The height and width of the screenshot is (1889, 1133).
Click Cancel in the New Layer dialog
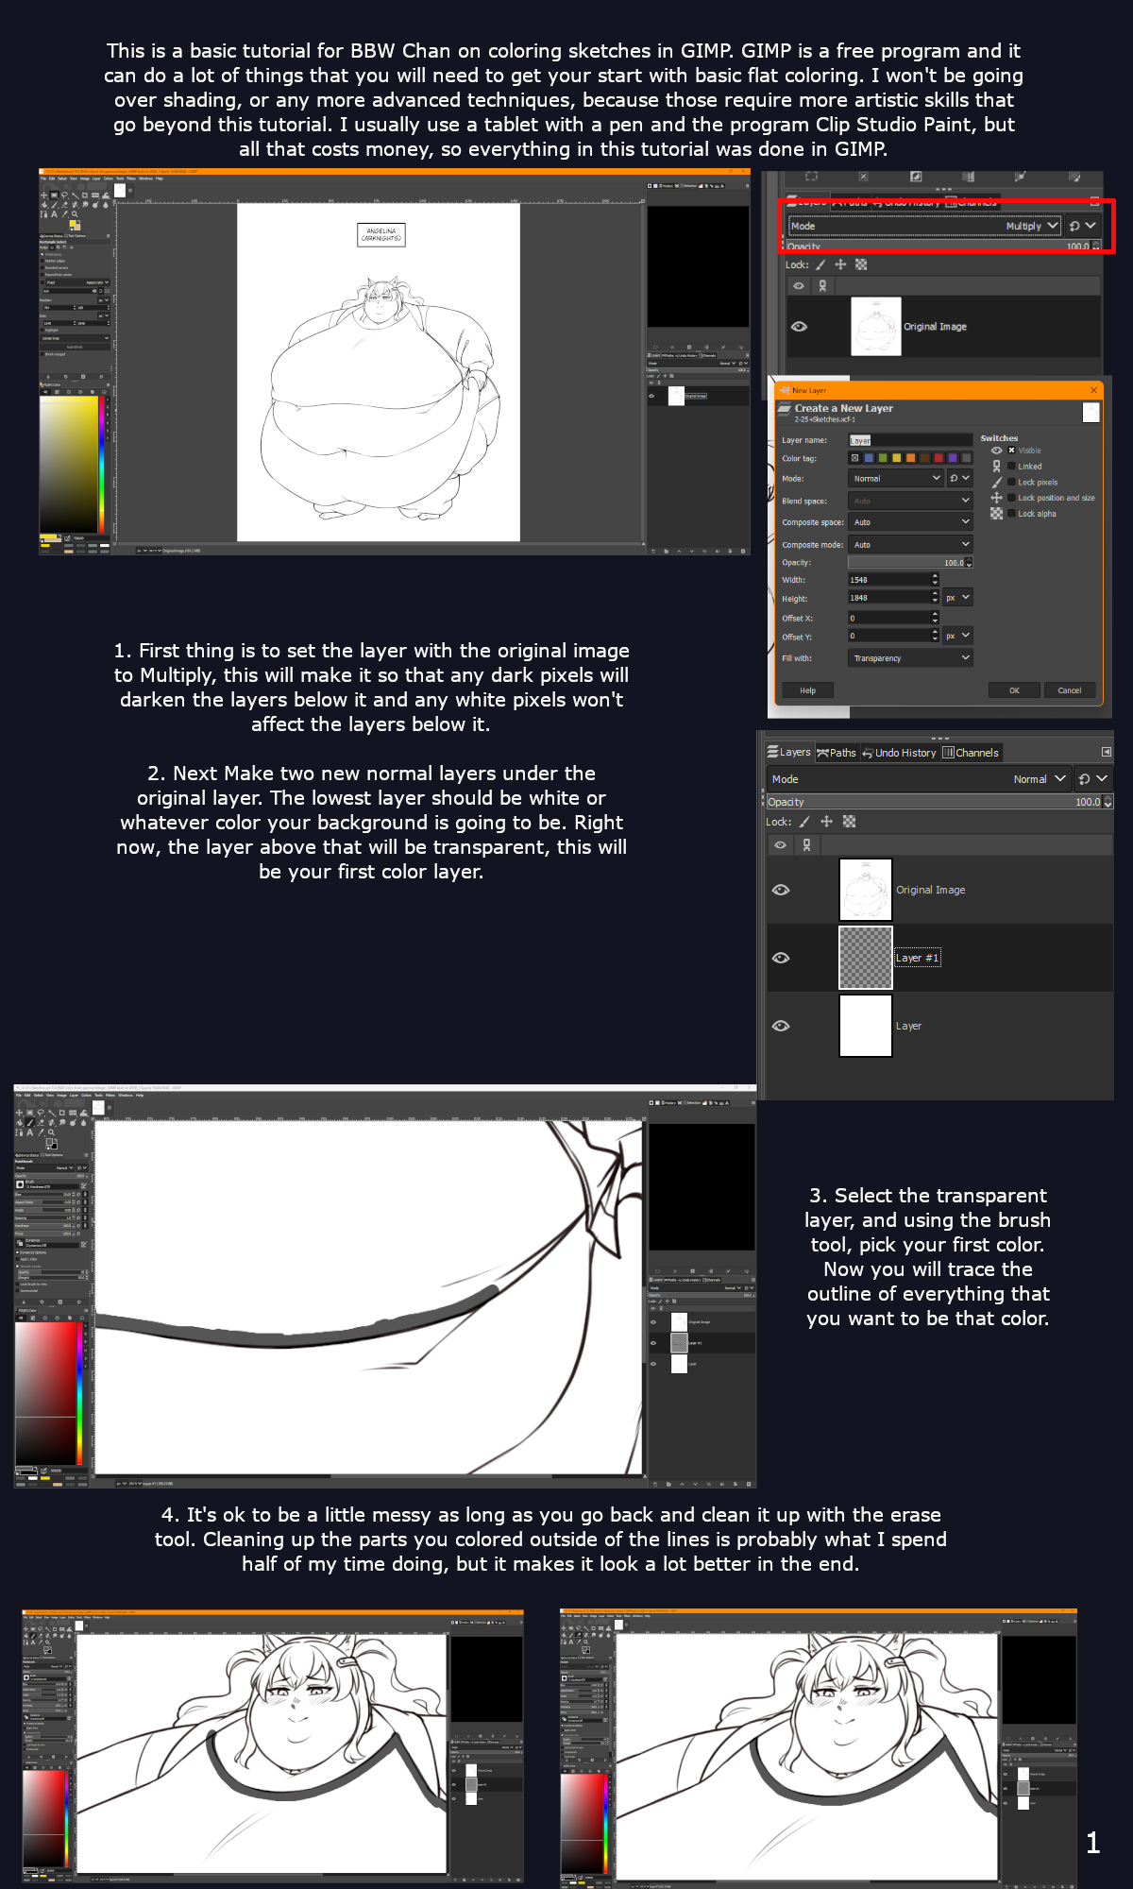[1069, 690]
